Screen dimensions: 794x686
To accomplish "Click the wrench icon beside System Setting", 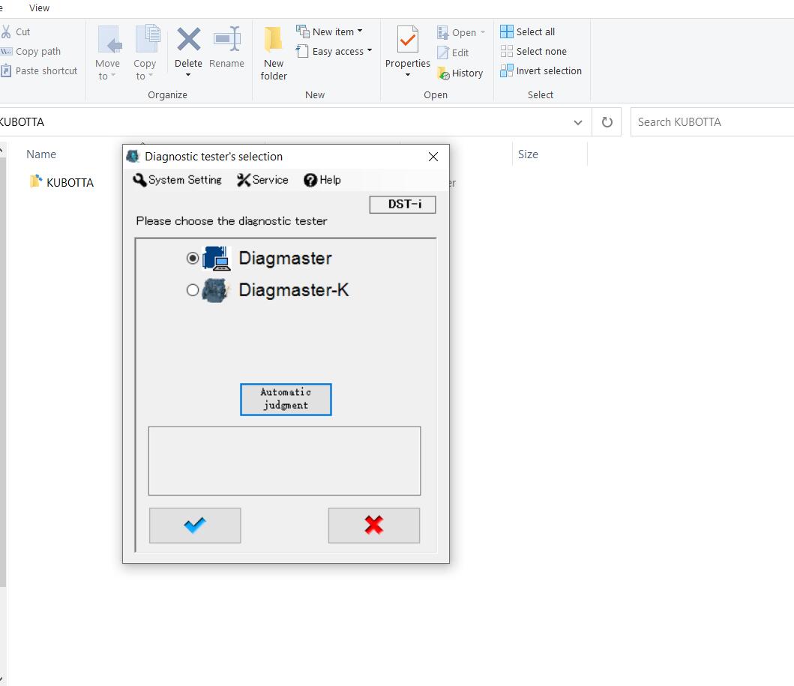I will (139, 180).
